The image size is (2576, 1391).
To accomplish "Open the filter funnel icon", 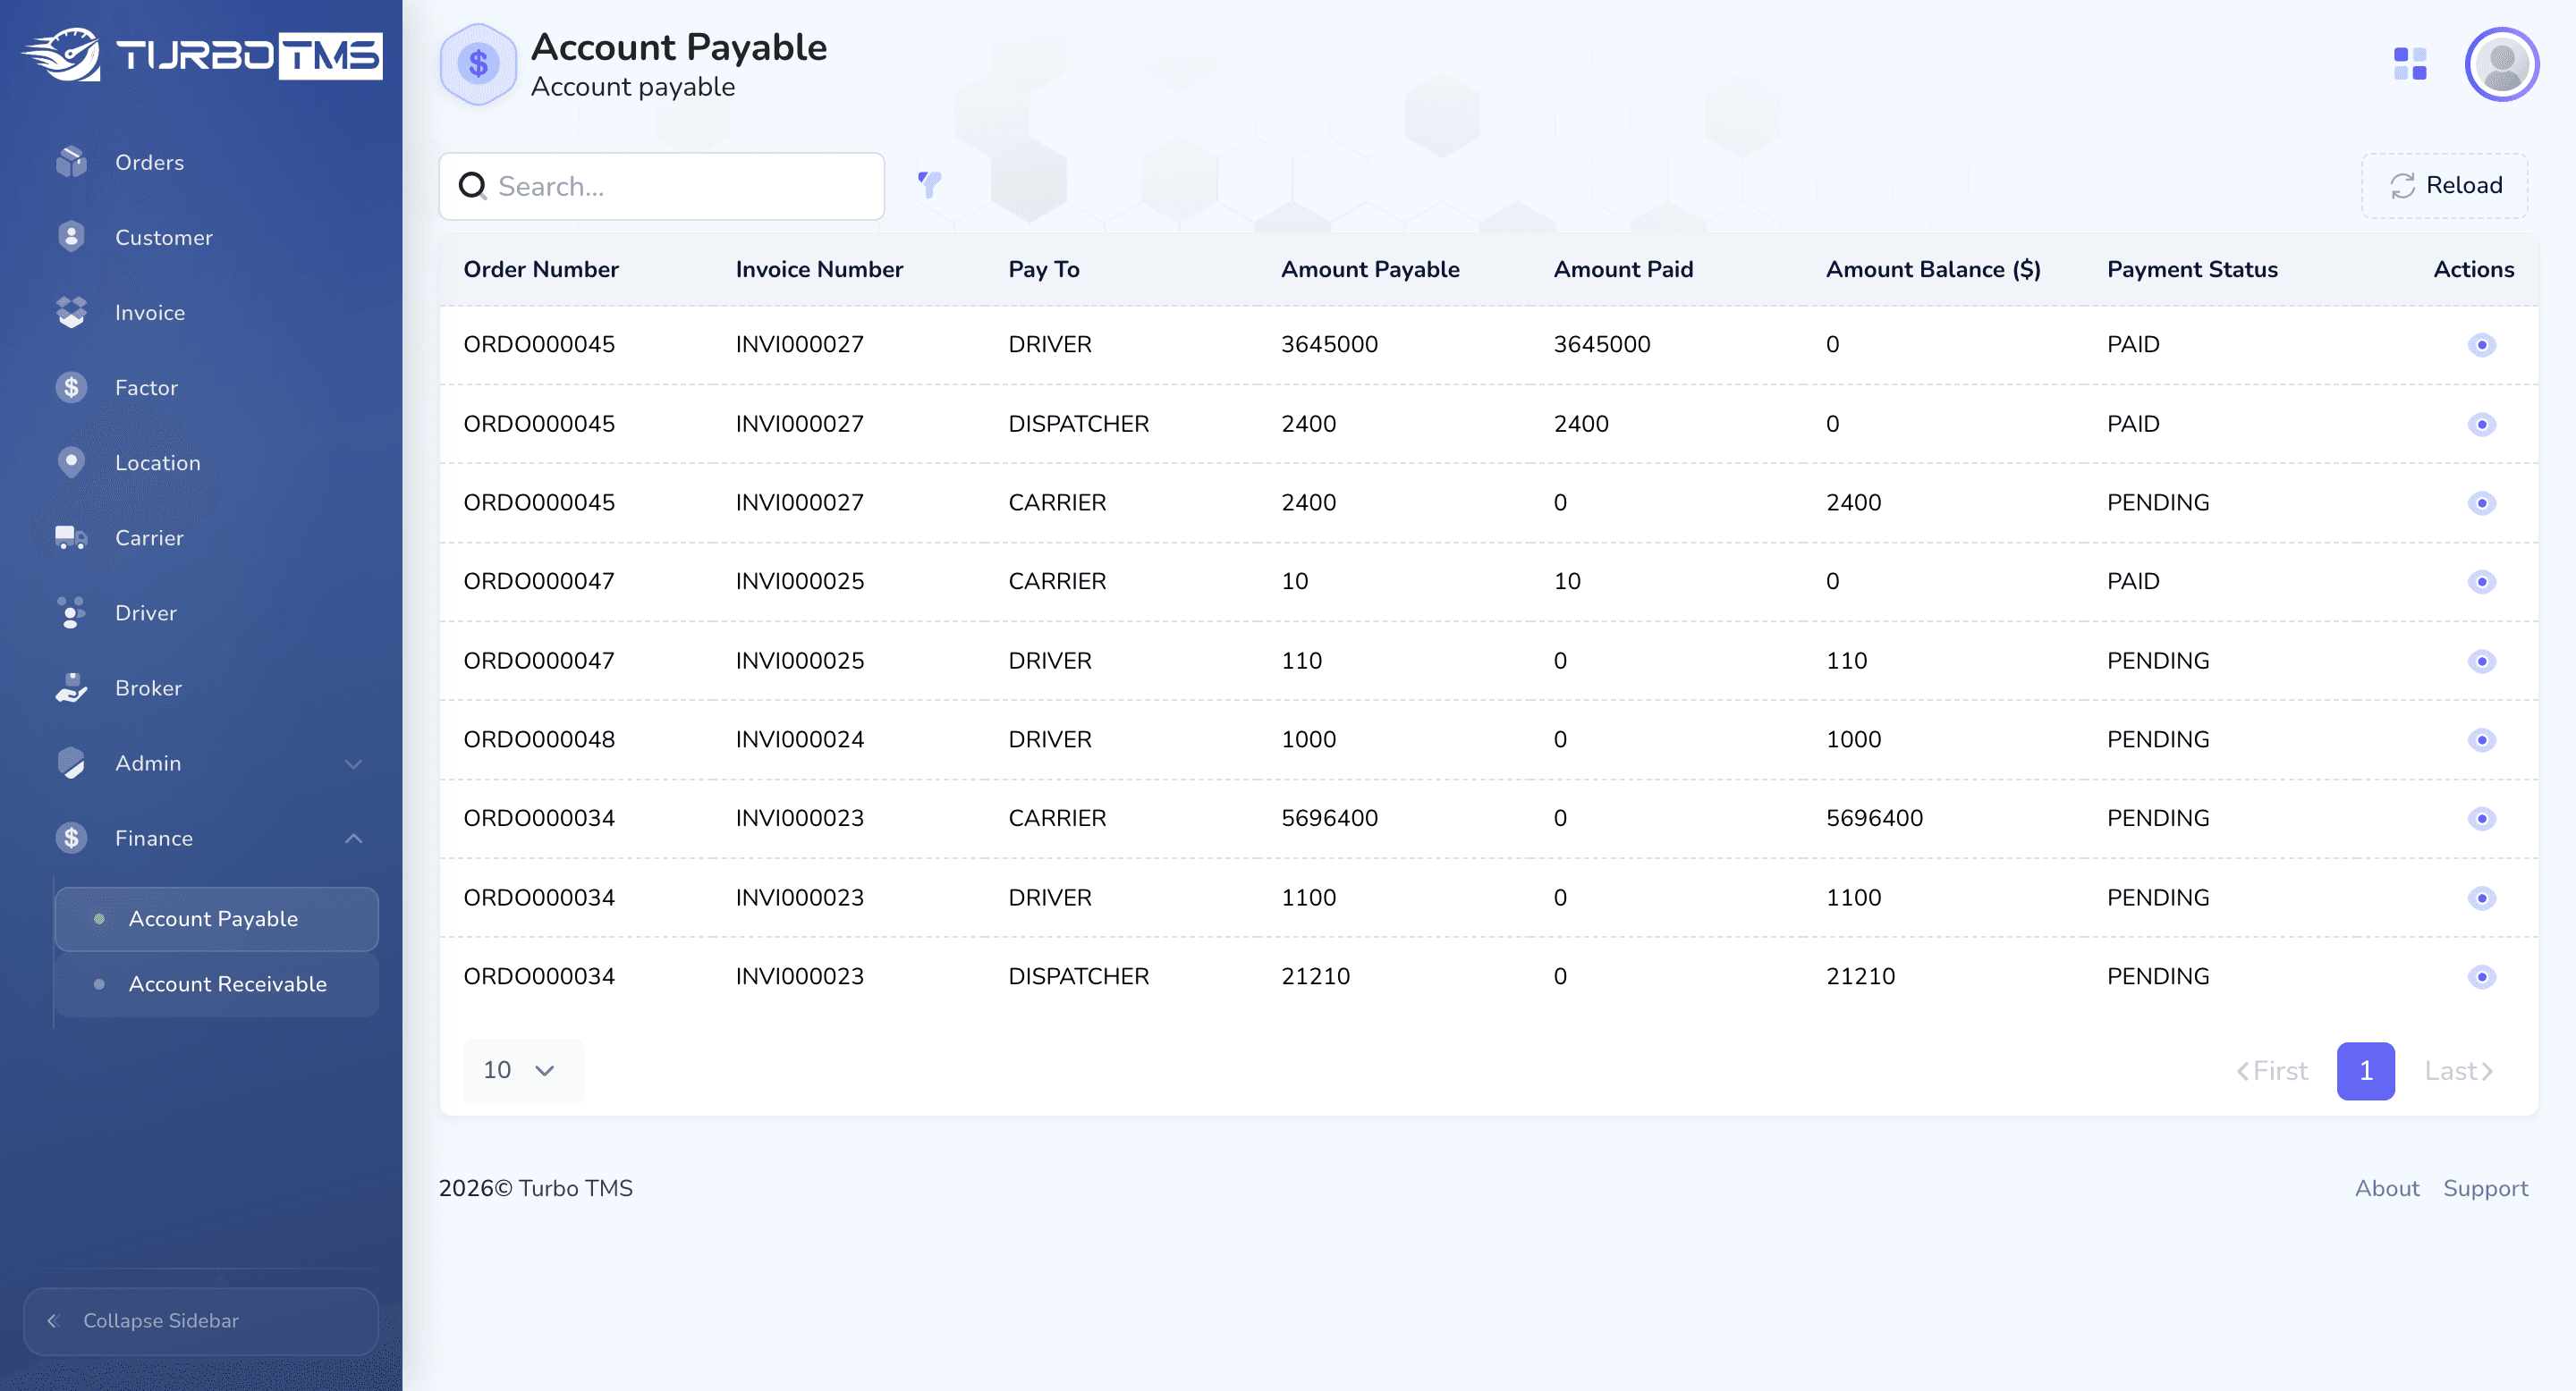I will click(929, 184).
